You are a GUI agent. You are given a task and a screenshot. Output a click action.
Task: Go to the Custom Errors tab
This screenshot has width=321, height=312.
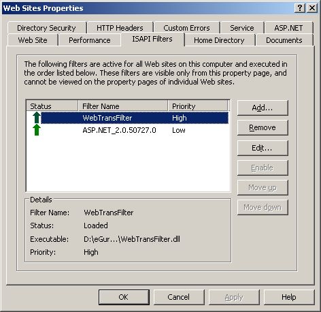coord(186,28)
